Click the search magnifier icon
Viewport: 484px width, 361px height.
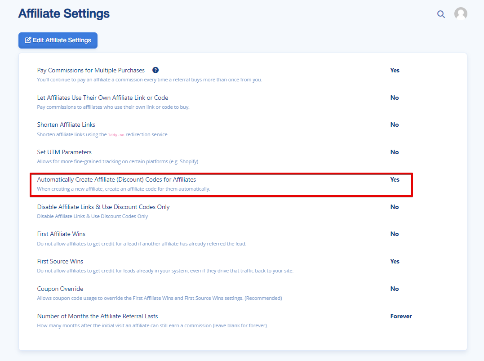441,14
